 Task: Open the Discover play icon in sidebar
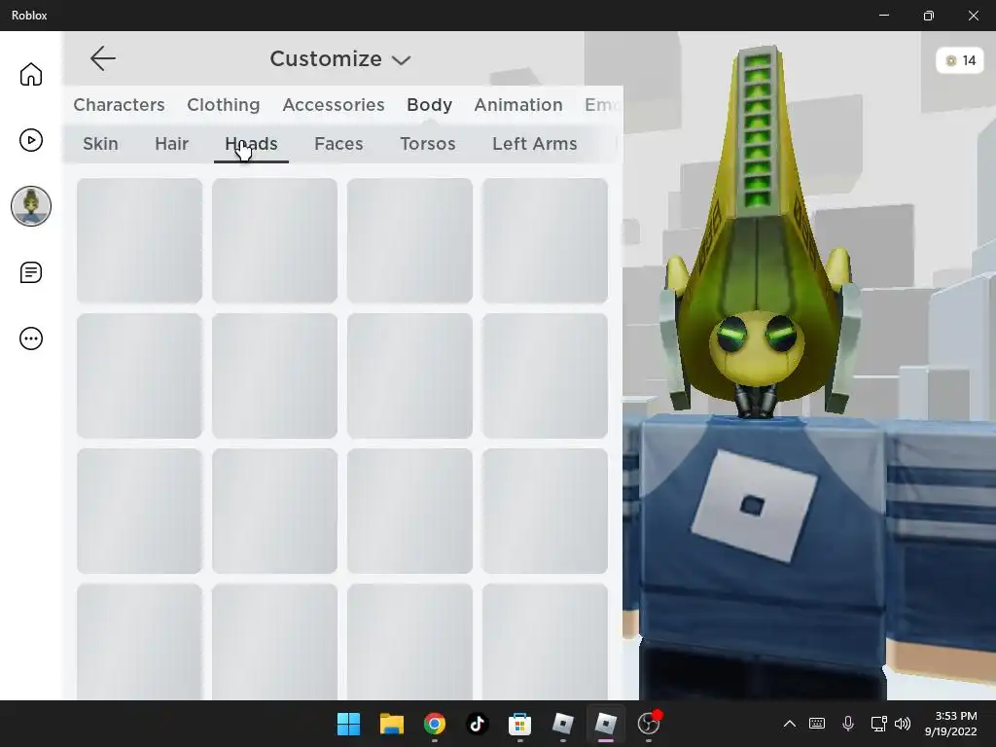click(30, 140)
